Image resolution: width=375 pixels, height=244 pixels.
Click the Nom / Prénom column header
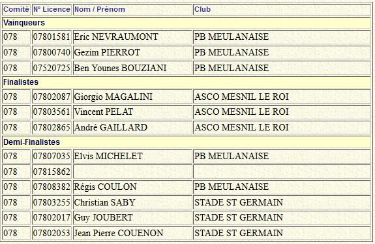pyautogui.click(x=100, y=9)
